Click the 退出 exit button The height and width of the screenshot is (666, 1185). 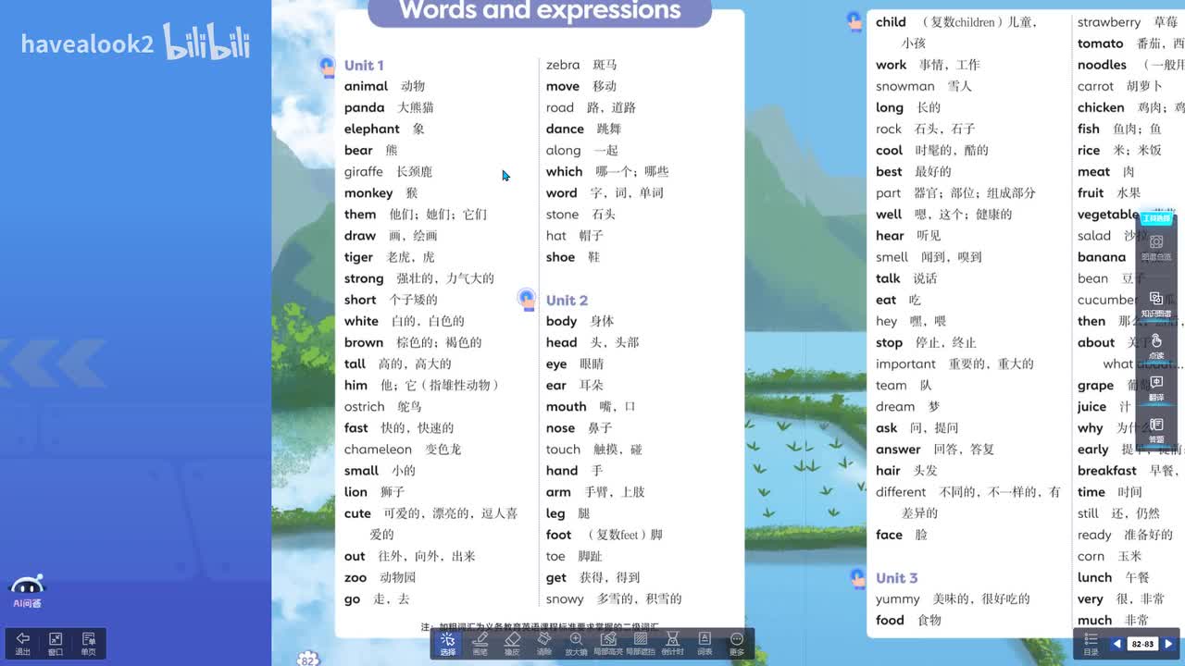[x=23, y=644]
